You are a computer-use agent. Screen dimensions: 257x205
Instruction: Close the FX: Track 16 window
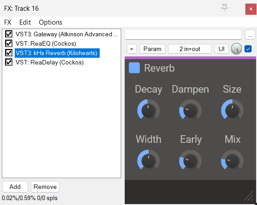click(x=251, y=9)
